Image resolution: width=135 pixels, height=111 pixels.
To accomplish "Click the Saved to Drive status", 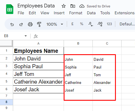I will (x=98, y=6).
